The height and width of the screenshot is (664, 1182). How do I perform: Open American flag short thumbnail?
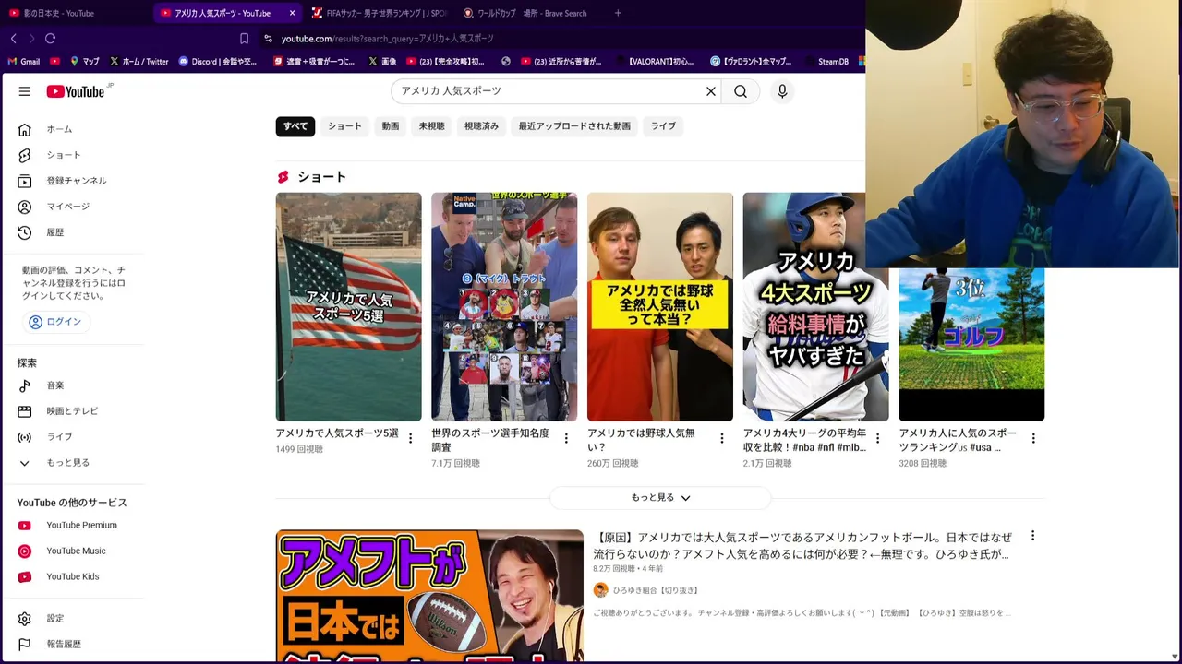[x=348, y=307]
